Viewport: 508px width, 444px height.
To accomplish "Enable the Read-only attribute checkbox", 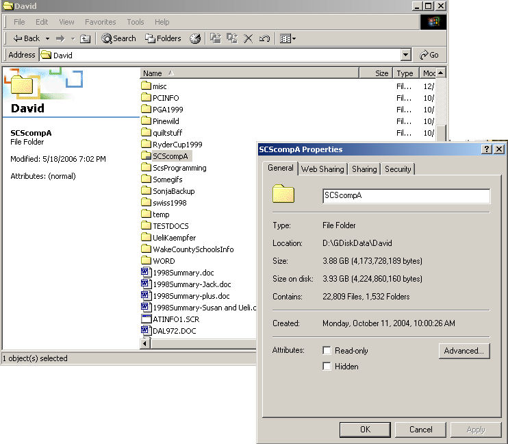I will click(x=327, y=351).
